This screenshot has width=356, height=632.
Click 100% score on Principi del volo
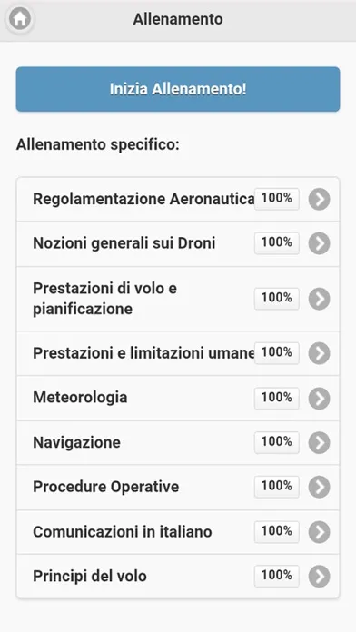[x=277, y=576]
